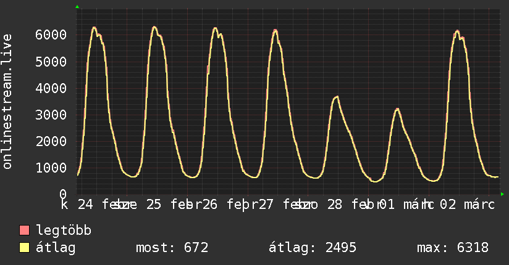Click the 'max: 6318' statistic

(x=453, y=248)
